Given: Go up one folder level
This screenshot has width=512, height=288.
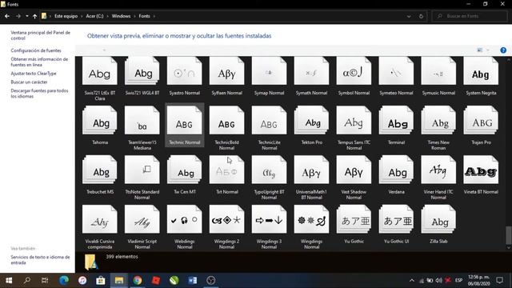Looking at the screenshot, I should (34, 16).
